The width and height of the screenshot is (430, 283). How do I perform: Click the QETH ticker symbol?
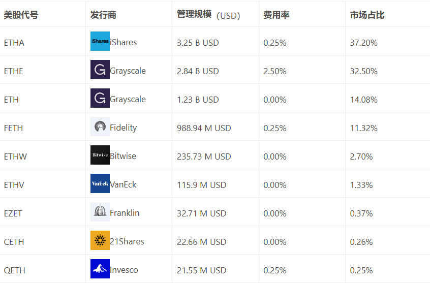click(x=15, y=270)
